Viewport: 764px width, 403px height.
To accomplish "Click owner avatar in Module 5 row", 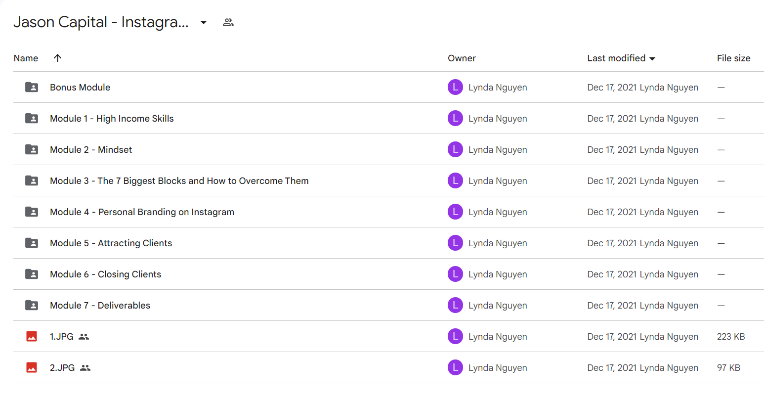I will [455, 243].
